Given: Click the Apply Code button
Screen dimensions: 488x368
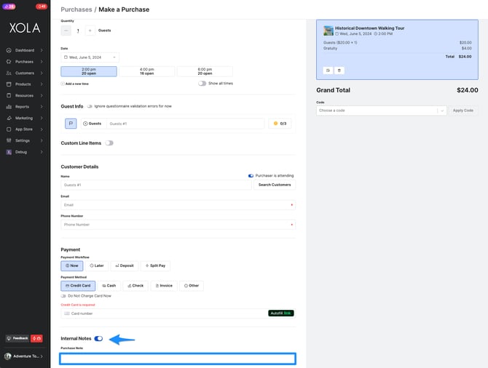Looking at the screenshot, I should tap(463, 111).
